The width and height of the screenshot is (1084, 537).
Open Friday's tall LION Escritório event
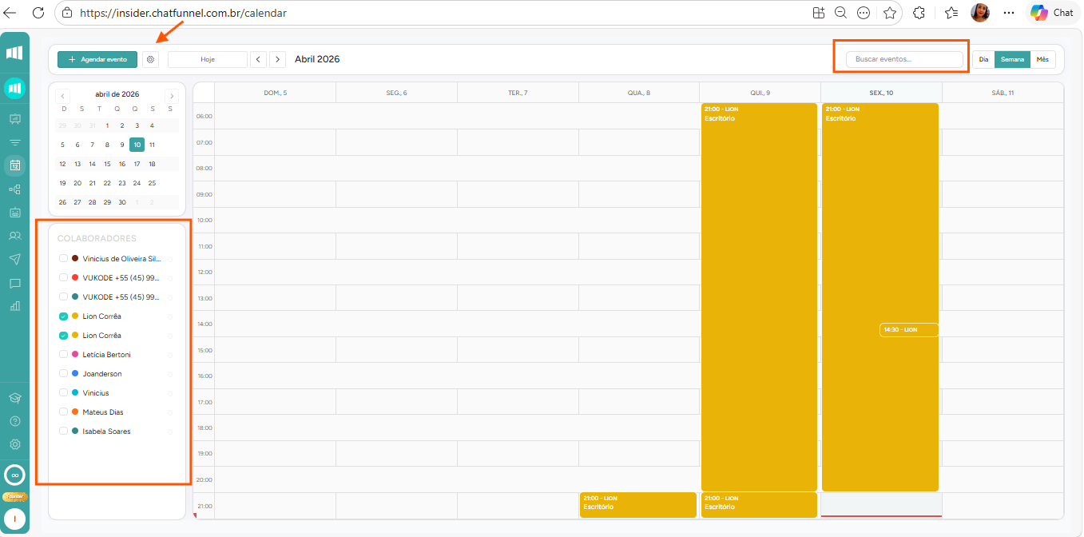(880, 297)
